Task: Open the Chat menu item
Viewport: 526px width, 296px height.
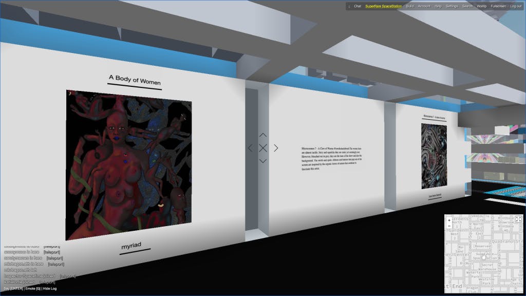Action: pyautogui.click(x=358, y=6)
